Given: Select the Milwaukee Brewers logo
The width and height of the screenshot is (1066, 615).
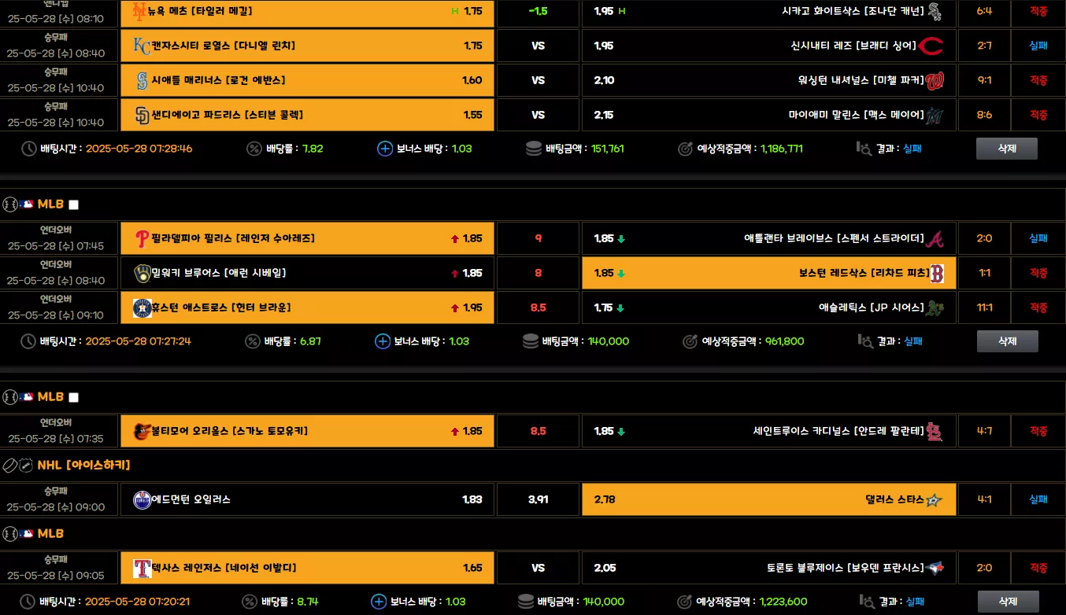Looking at the screenshot, I should tap(142, 273).
